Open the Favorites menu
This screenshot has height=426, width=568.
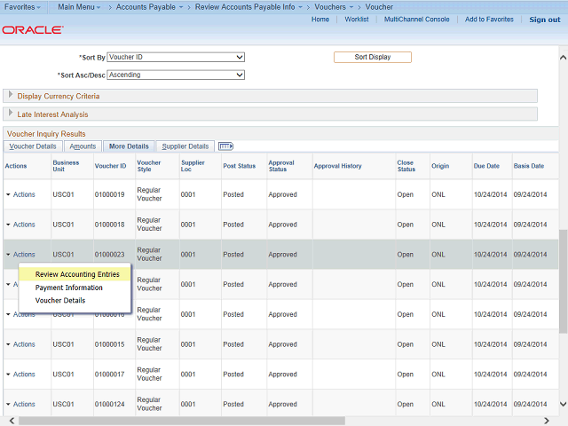point(24,7)
